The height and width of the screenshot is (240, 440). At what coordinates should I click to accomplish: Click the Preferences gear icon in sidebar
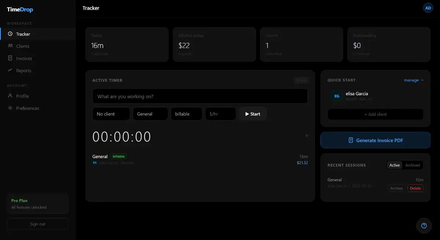click(x=10, y=108)
